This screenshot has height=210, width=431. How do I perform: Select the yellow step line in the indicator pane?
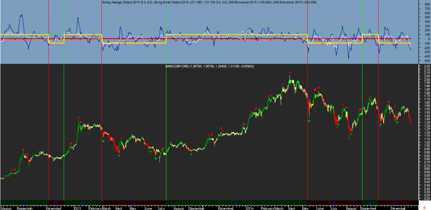tap(237, 35)
